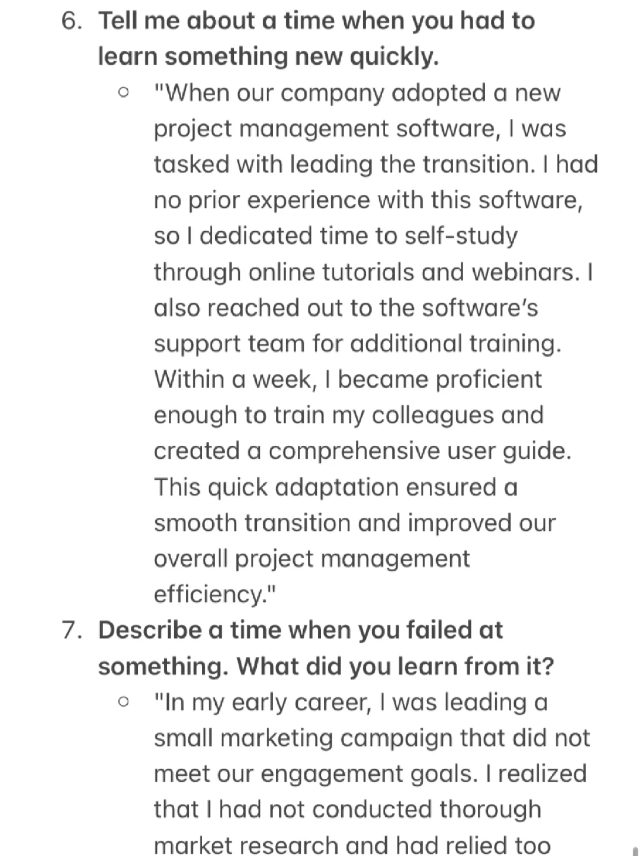Click the line "created a comprehensive user guide."
642x856 pixels.
pos(363,451)
